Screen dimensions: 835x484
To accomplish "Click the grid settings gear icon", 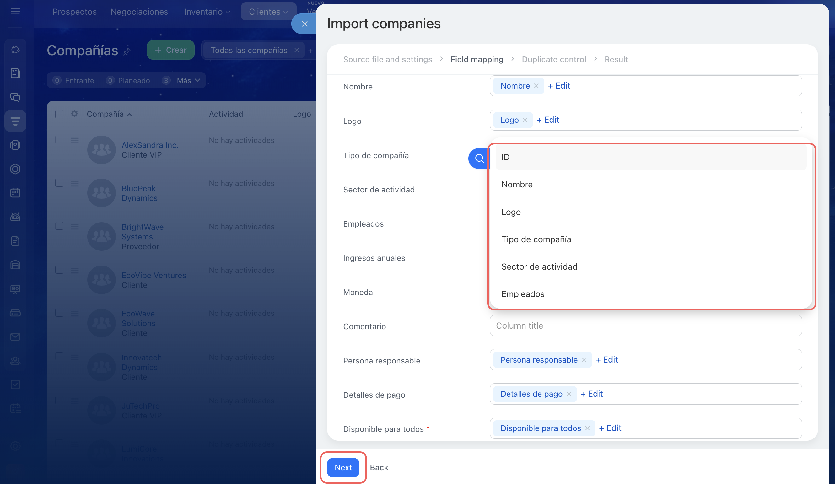I will [74, 114].
